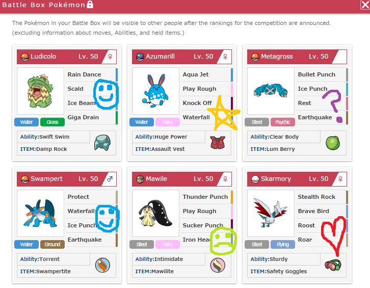Select Metagross's Bullet Punch move

click(322, 74)
